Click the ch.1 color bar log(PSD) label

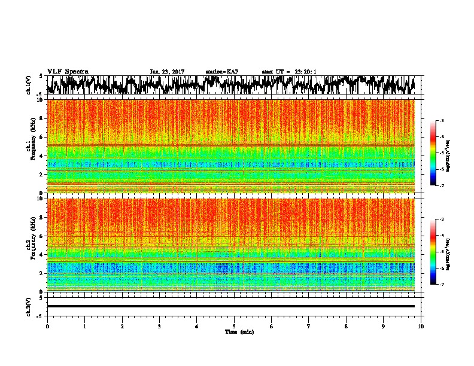coord(448,156)
